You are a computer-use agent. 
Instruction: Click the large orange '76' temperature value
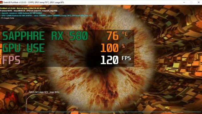coord(112,36)
